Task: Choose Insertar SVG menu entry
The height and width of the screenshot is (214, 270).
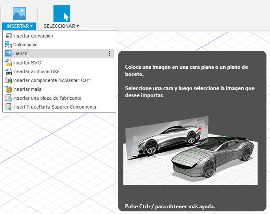Action: 59,63
